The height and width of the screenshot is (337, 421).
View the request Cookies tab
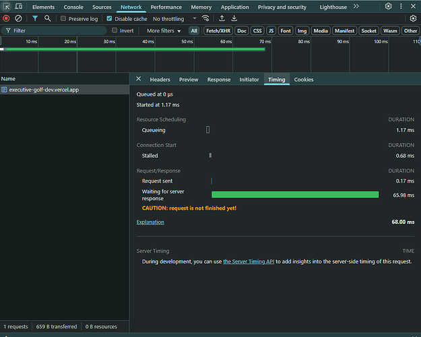(304, 80)
